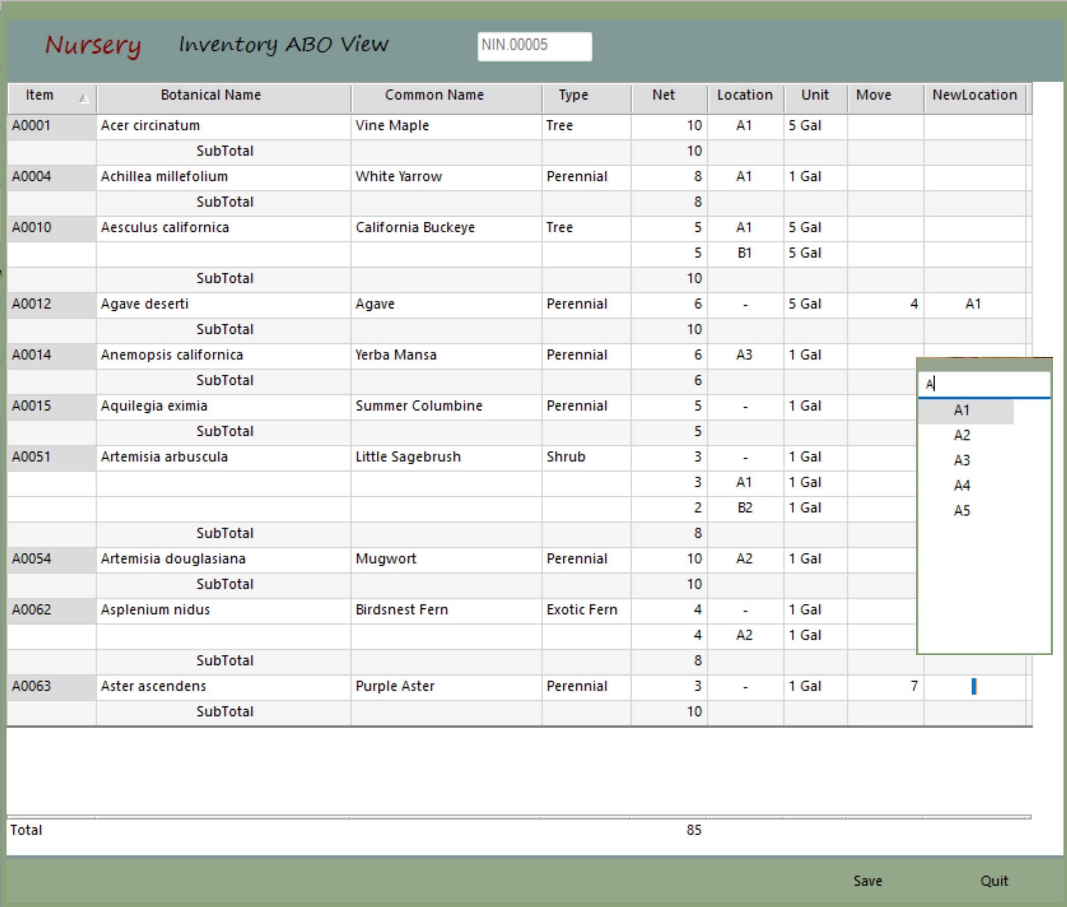
Task: Click the NIN.00005 input field
Action: [x=534, y=46]
